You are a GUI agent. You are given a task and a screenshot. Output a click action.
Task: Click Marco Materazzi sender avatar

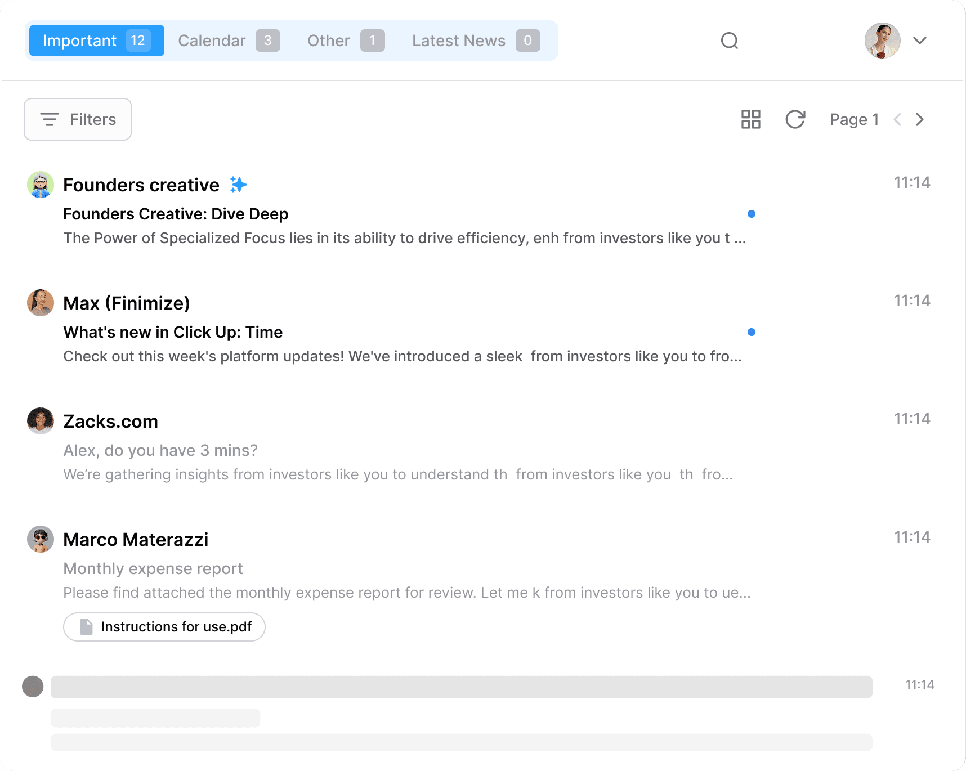41,539
